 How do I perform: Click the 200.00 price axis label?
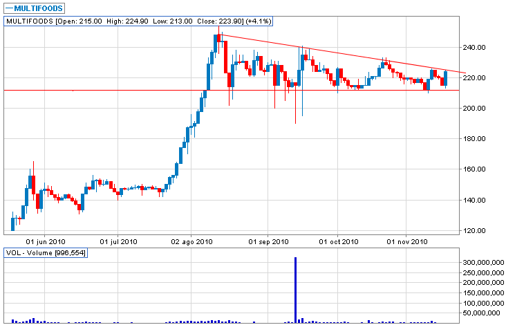(x=474, y=108)
